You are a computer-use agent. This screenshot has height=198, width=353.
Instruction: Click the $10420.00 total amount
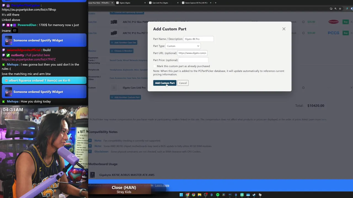(316, 106)
